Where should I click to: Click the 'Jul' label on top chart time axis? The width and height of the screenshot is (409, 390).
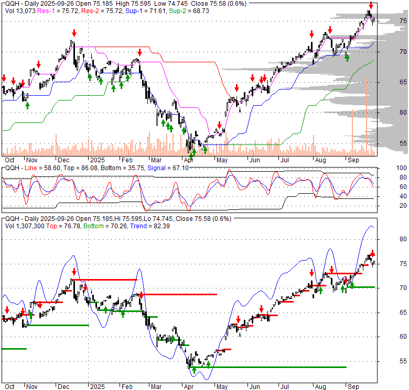click(285, 160)
